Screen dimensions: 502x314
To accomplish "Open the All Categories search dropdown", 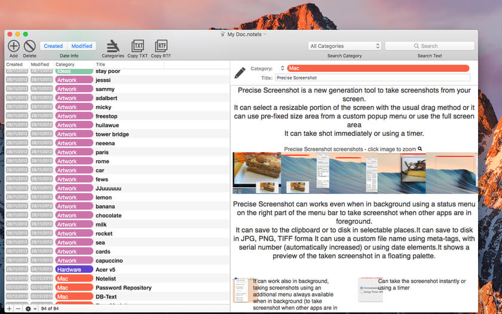I will tap(345, 46).
